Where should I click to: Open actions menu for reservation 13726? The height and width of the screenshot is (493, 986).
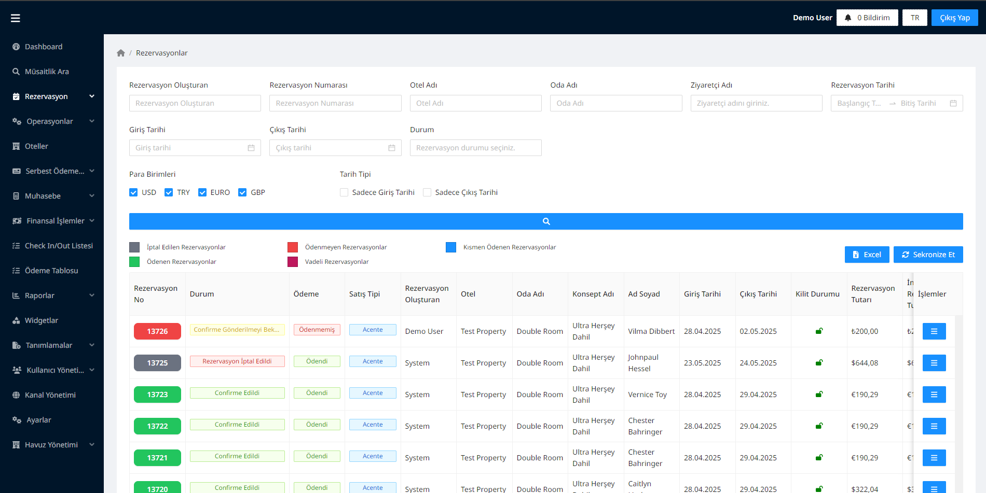[934, 331]
